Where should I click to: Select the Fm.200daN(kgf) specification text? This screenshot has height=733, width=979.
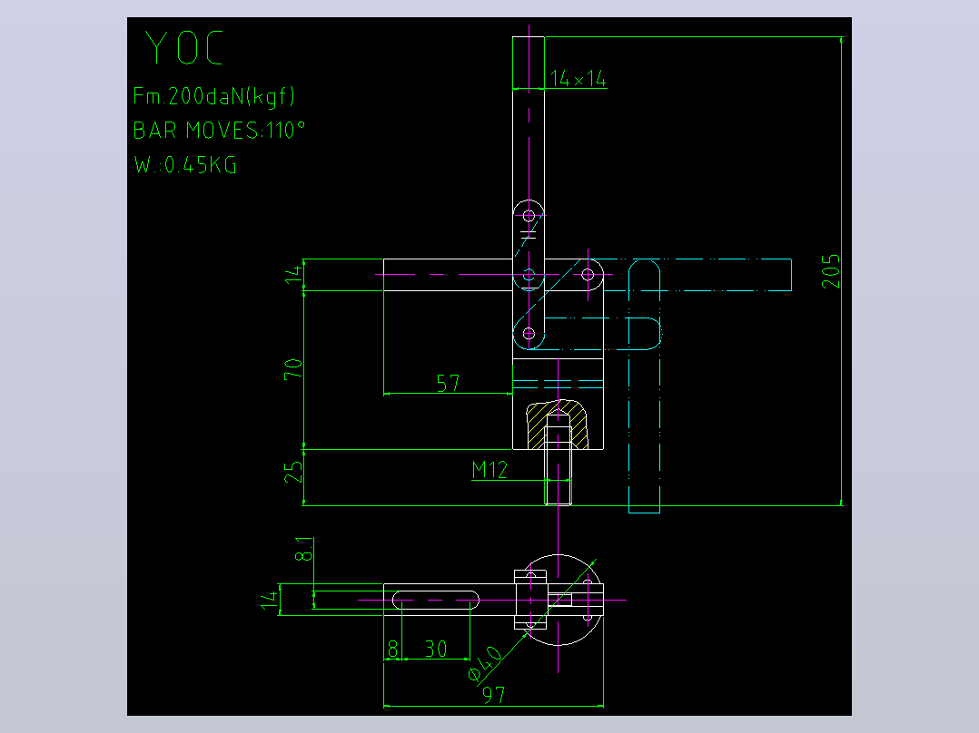pyautogui.click(x=213, y=96)
